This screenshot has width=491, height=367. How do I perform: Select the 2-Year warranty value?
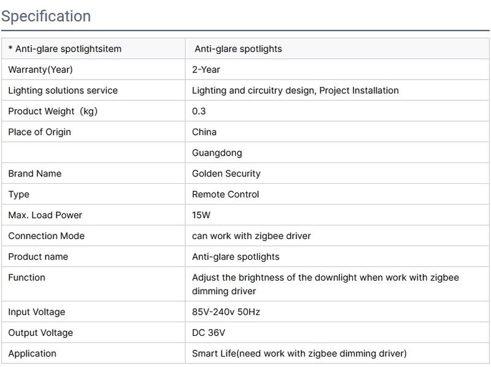coord(206,69)
